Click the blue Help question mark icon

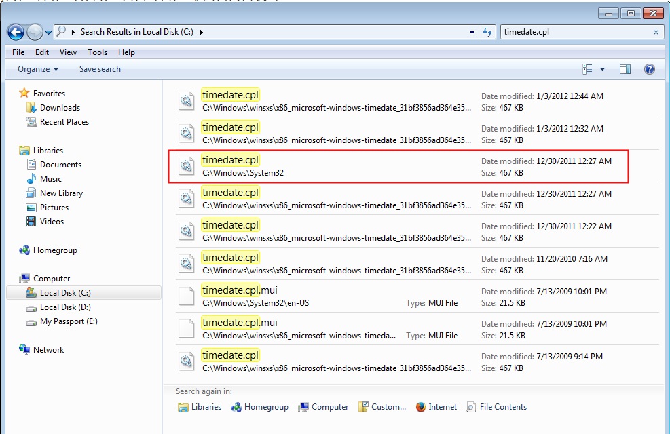[x=650, y=69]
